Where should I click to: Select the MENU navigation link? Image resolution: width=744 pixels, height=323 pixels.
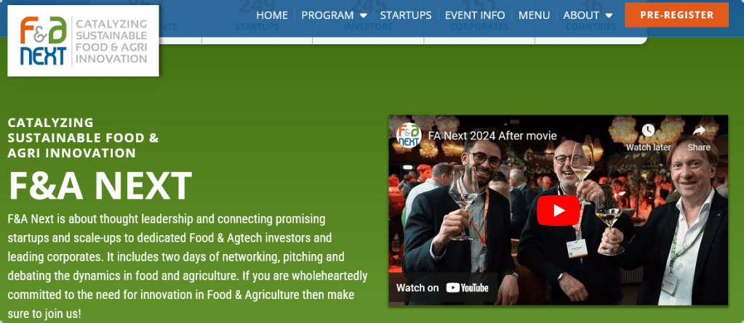(534, 15)
